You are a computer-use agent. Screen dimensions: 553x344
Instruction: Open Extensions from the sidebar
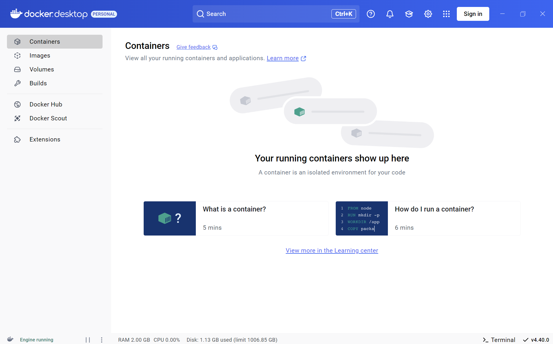coord(45,139)
